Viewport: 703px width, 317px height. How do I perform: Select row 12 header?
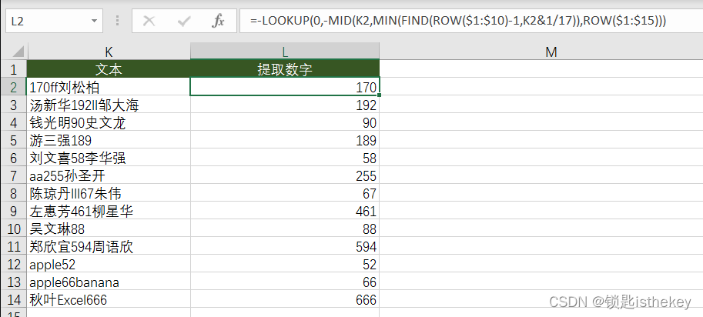(x=13, y=264)
